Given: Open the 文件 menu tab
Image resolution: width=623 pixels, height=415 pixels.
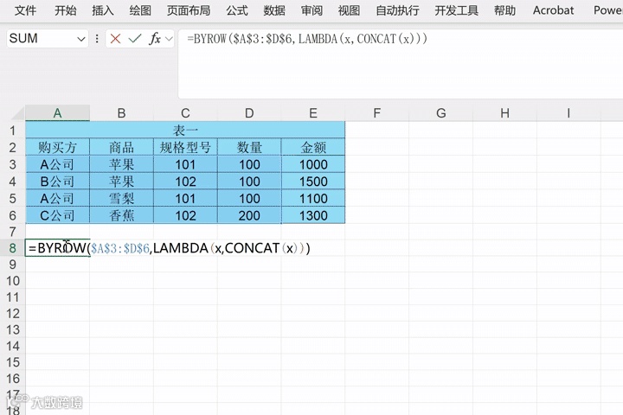Looking at the screenshot, I should point(25,10).
